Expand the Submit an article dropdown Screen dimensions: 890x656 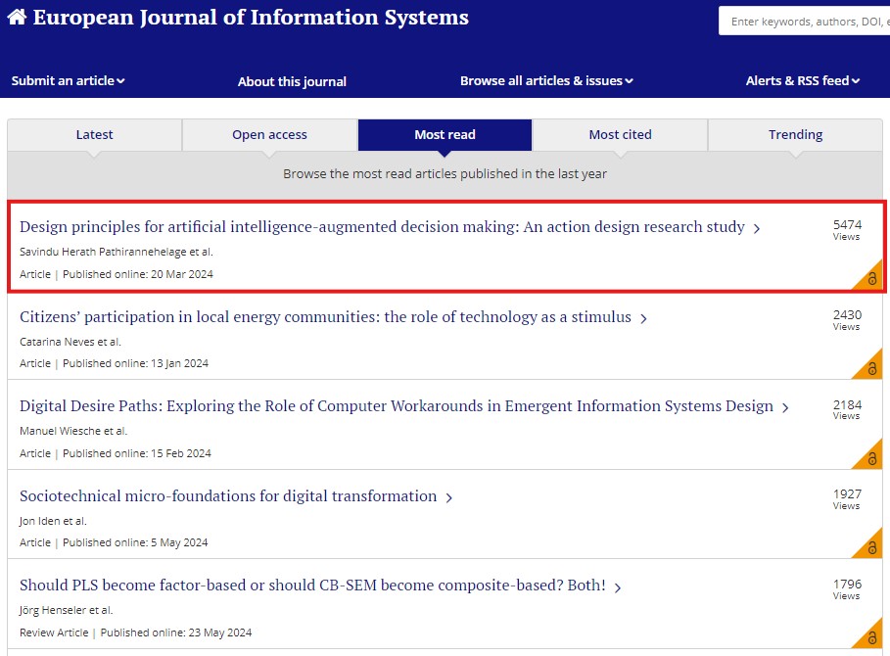click(68, 80)
